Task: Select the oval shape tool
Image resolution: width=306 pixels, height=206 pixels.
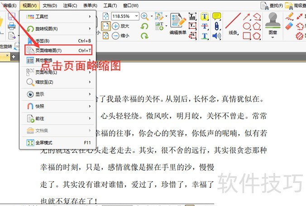Action: 247,26
